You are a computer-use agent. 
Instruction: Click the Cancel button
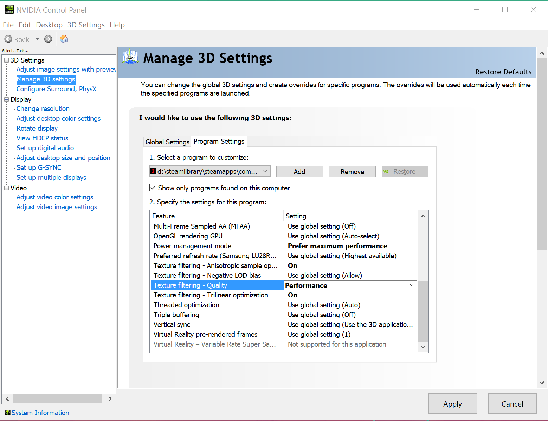pyautogui.click(x=512, y=403)
